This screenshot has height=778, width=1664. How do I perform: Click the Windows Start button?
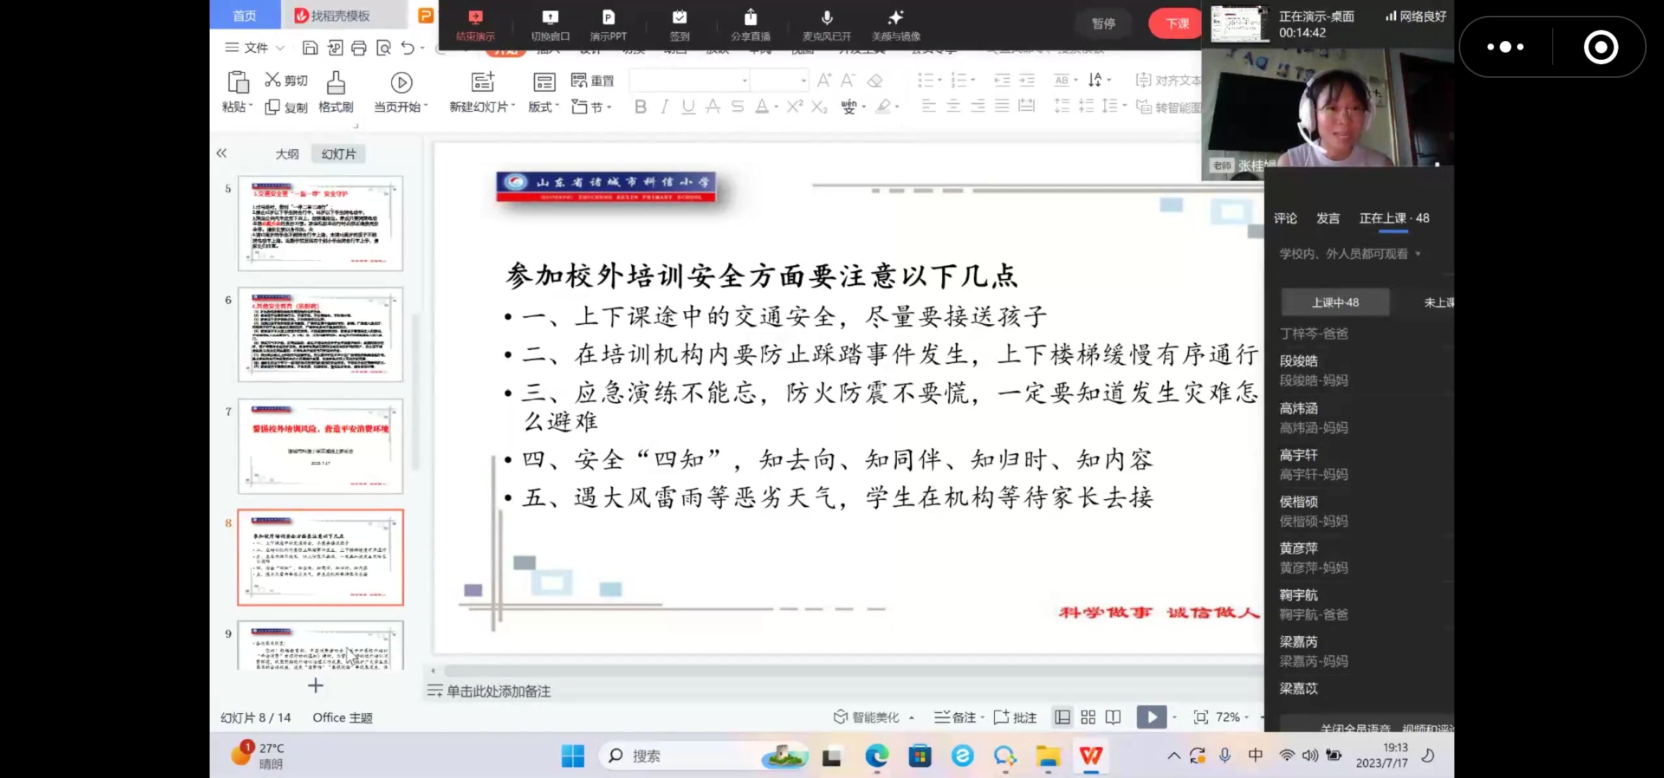tap(573, 756)
